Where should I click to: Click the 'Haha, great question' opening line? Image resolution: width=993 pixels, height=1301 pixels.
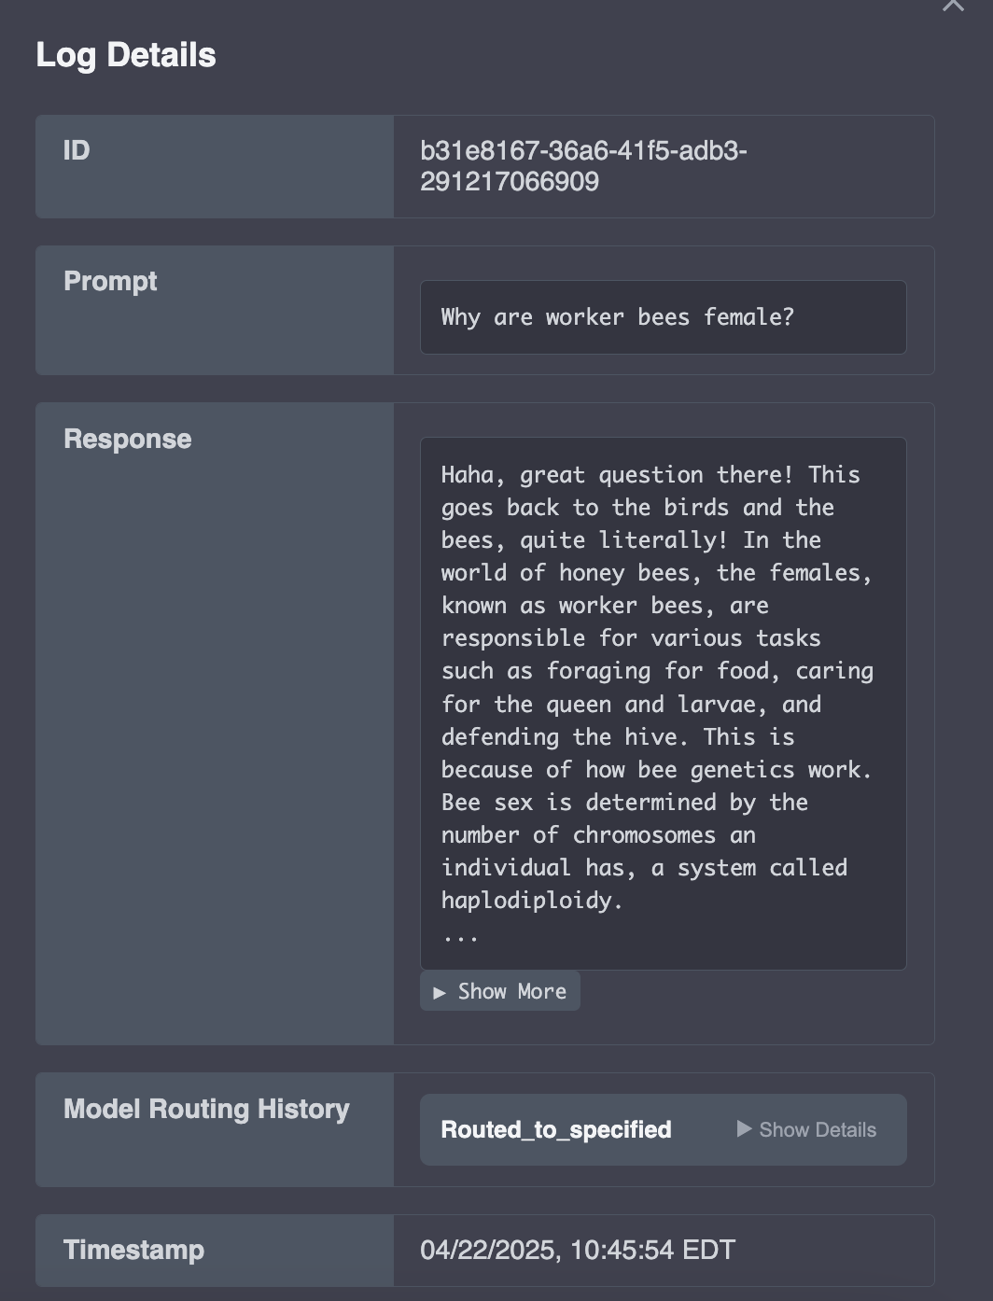pos(650,474)
